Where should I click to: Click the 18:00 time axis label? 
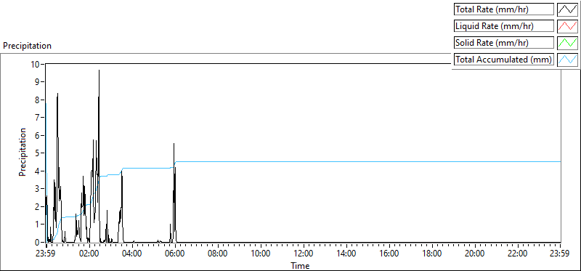pyautogui.click(x=432, y=254)
